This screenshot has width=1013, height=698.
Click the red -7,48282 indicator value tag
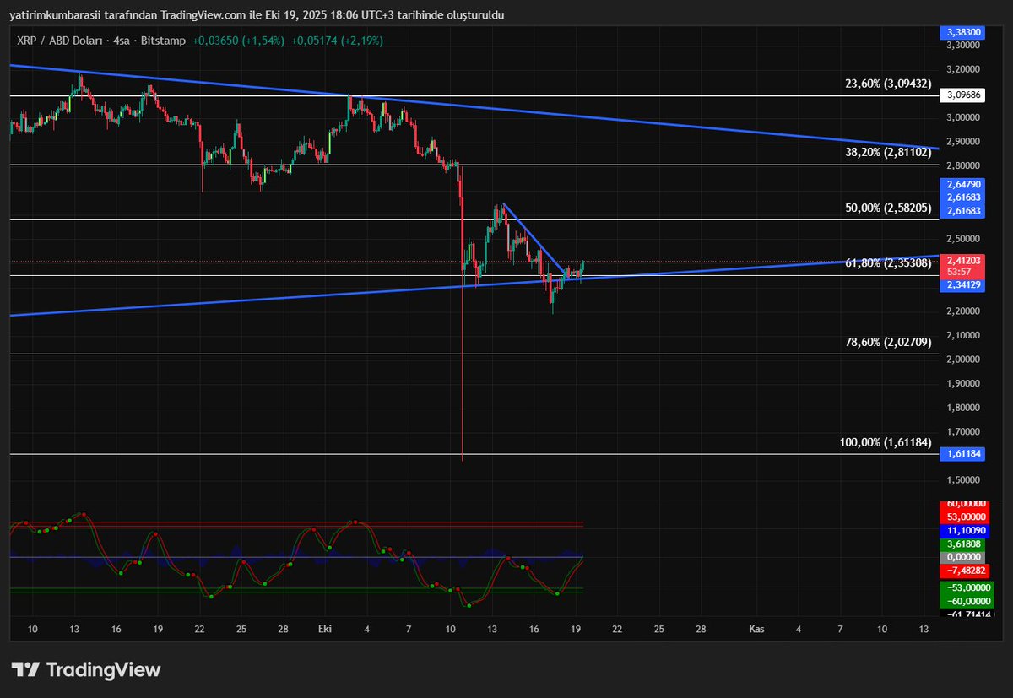coord(965,571)
